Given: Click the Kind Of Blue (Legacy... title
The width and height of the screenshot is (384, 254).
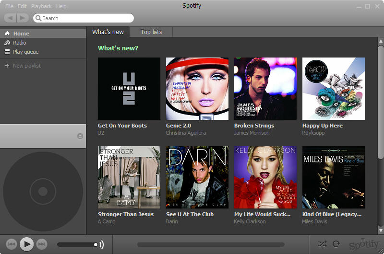Looking at the screenshot, I should click(x=332, y=214).
